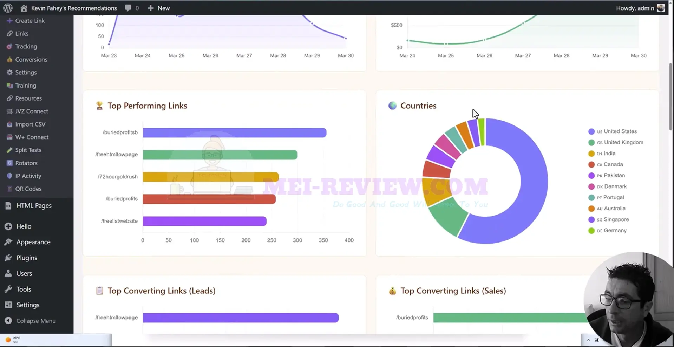The height and width of the screenshot is (347, 674).
Task: Click the IP Activity shield icon
Action: click(9, 176)
